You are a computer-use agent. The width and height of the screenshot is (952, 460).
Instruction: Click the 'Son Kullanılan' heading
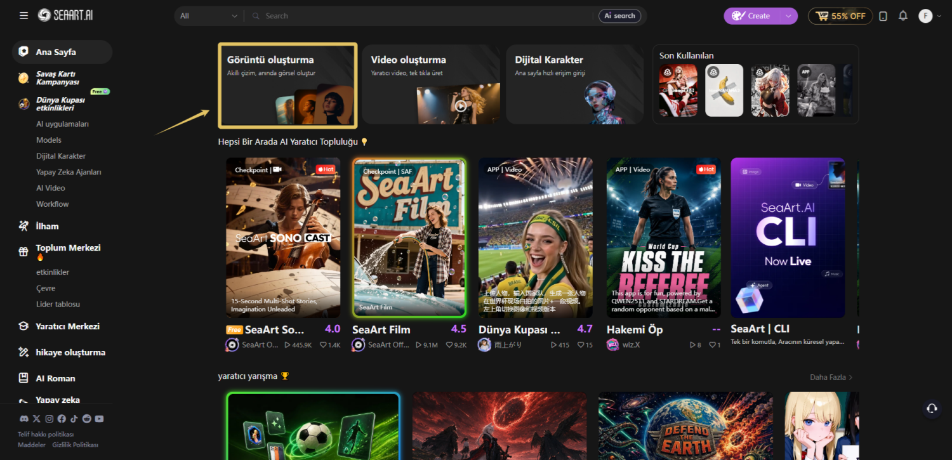coord(687,55)
